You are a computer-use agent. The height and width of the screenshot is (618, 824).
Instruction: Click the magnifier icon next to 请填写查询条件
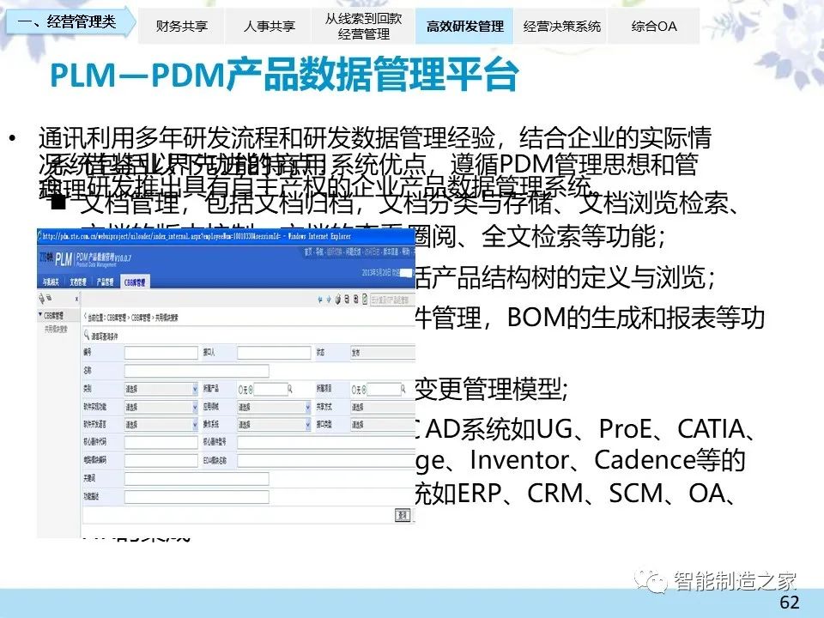coord(87,336)
